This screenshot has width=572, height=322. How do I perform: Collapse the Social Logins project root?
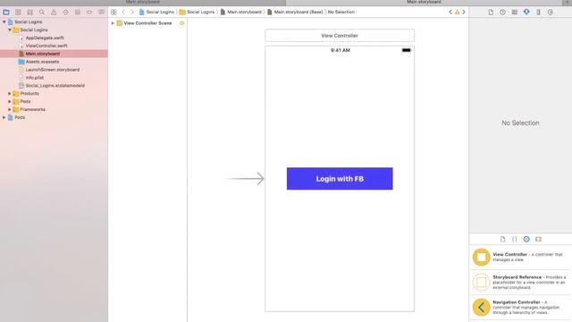4,21
